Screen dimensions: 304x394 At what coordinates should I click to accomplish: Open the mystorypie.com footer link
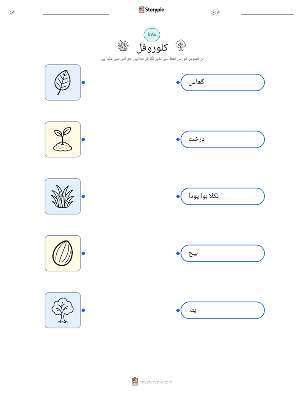point(156,382)
